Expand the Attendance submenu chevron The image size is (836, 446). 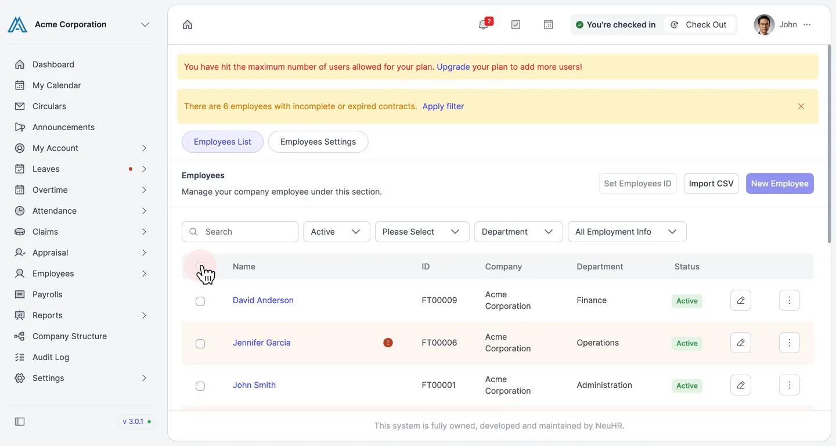tap(144, 211)
